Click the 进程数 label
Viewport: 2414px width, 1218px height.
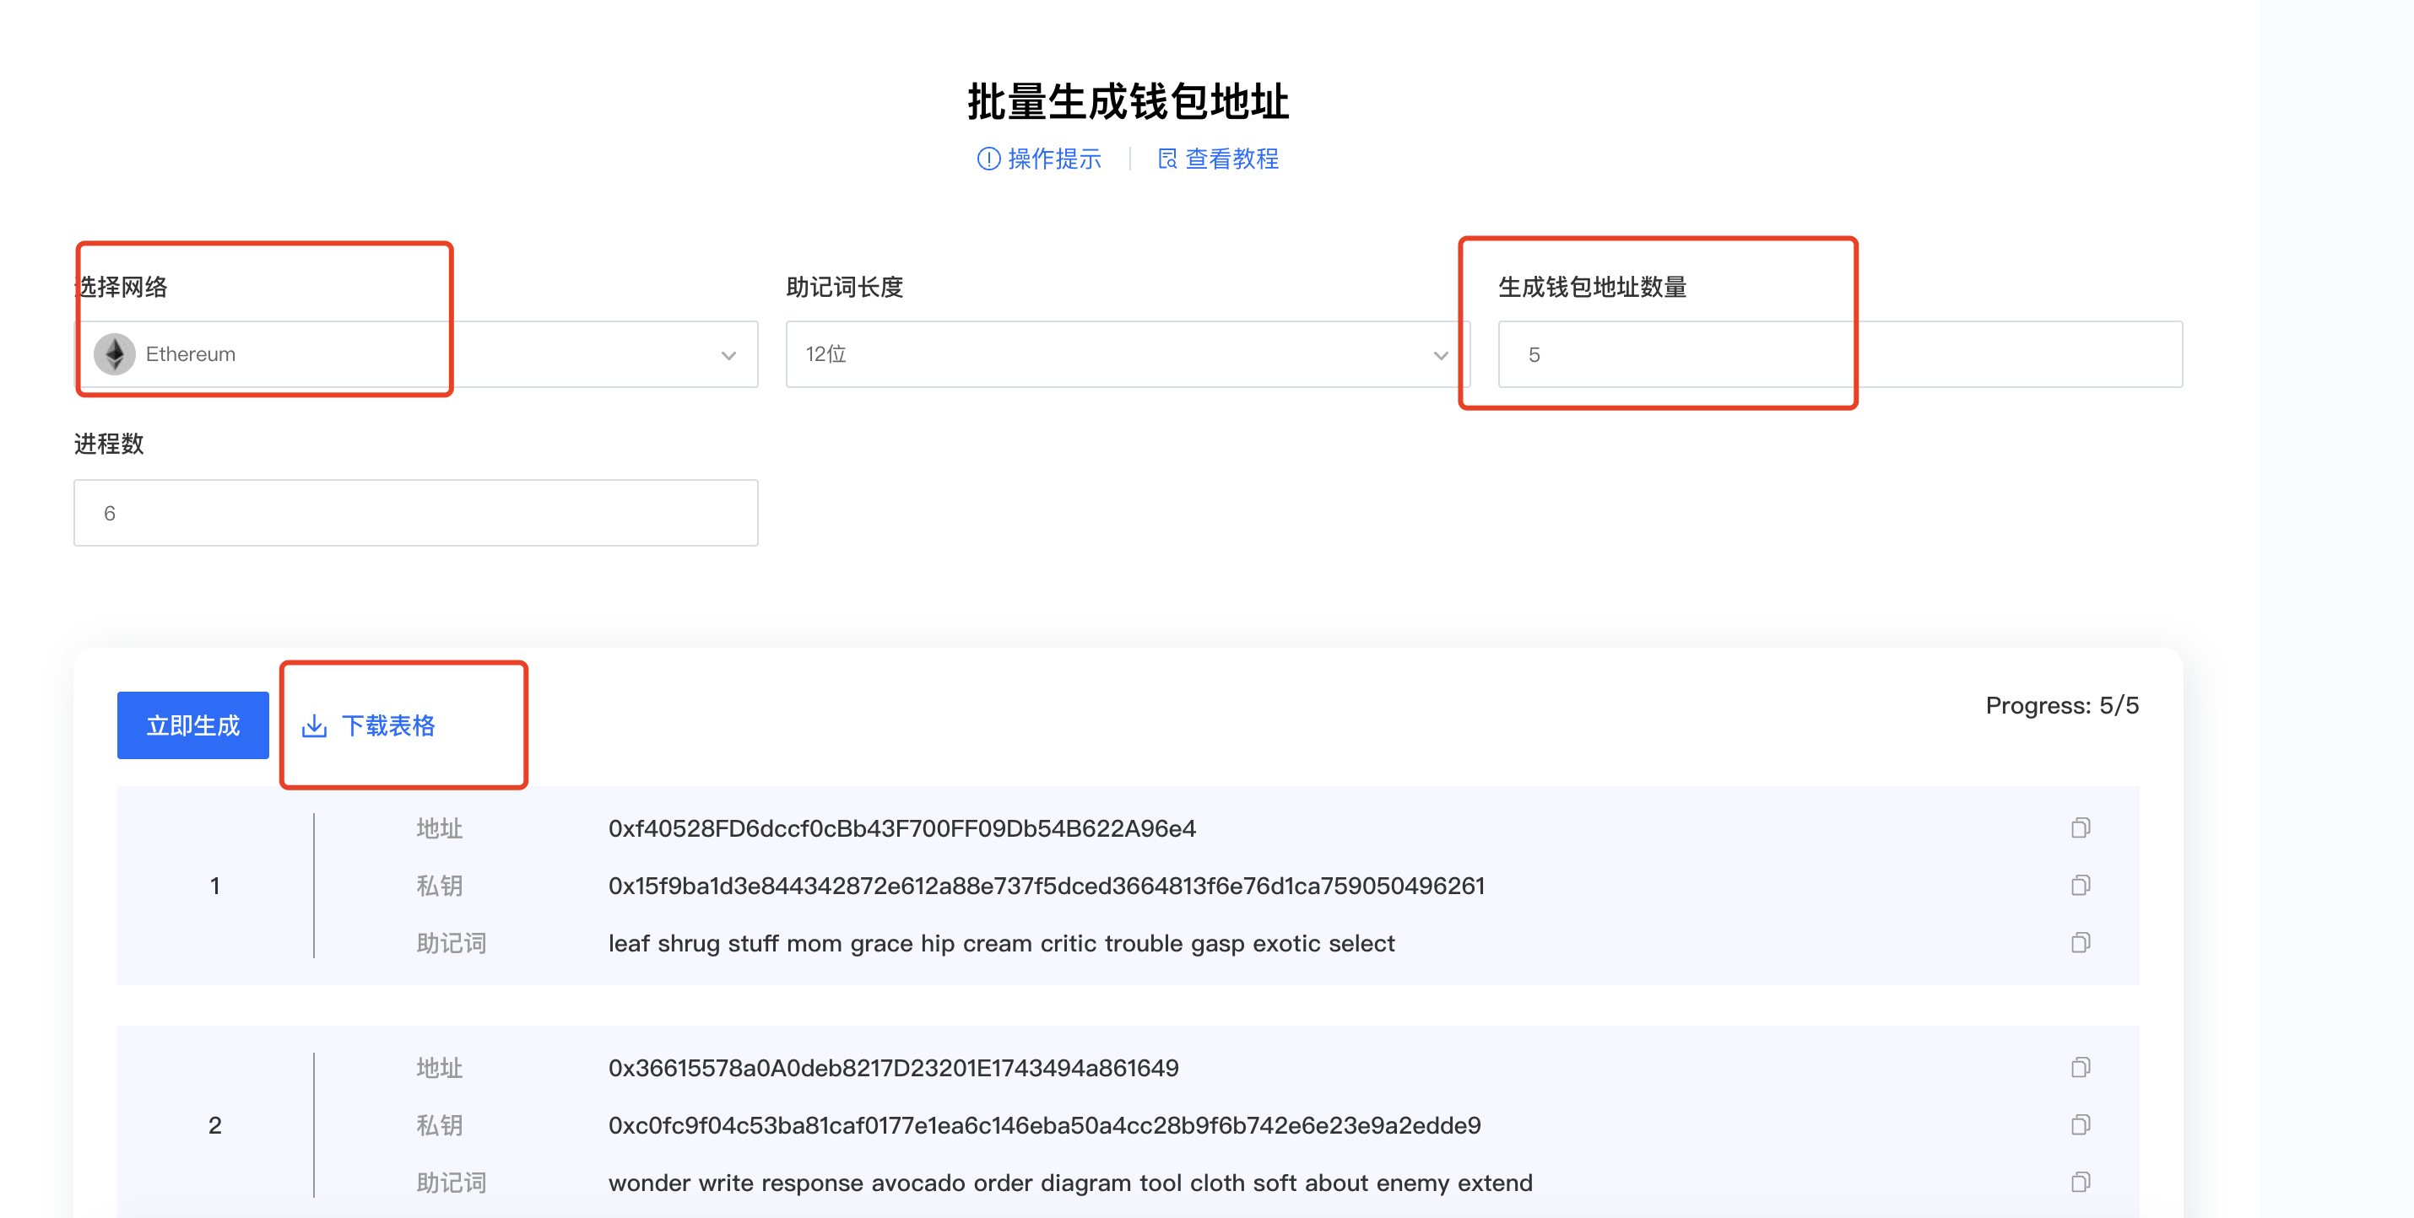pyautogui.click(x=109, y=444)
